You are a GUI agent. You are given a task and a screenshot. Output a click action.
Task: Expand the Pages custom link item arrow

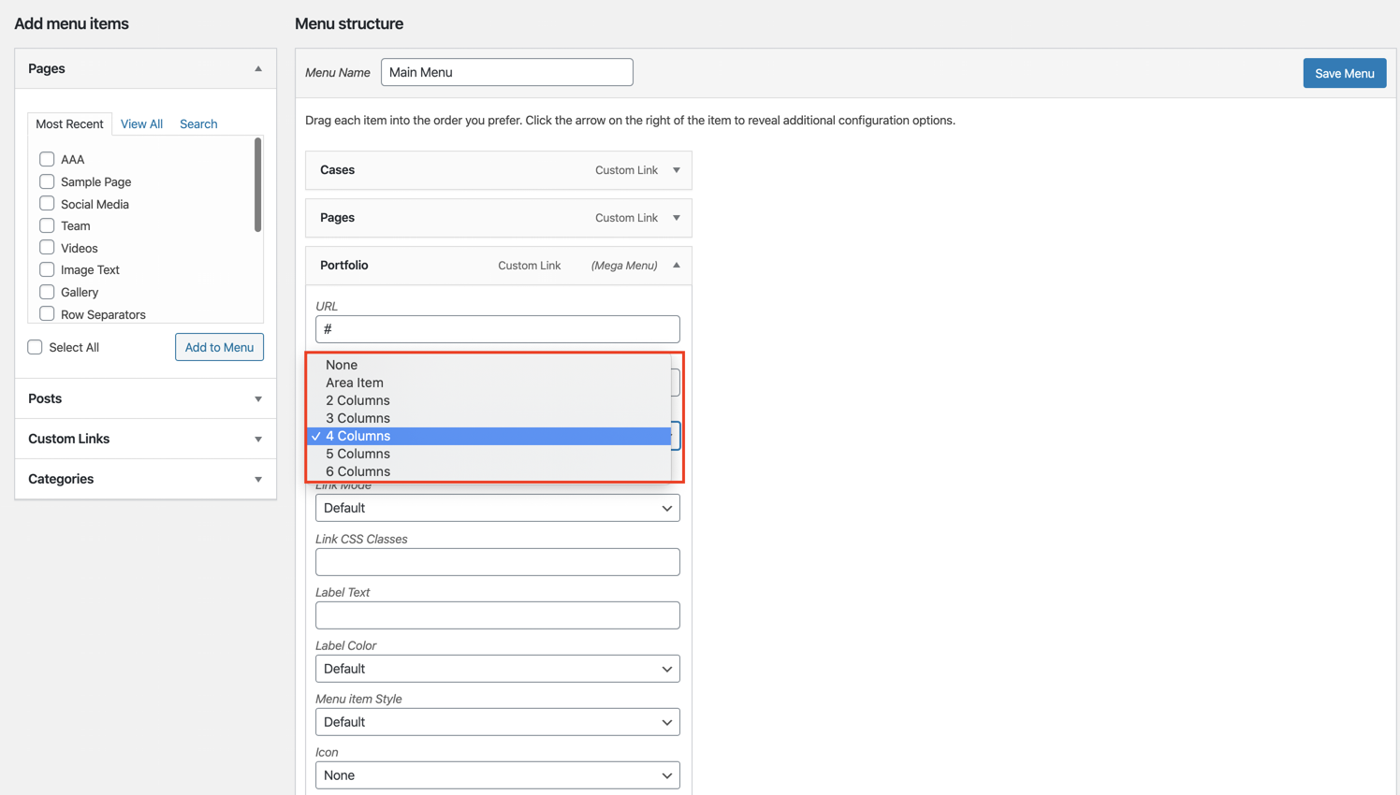(x=677, y=218)
